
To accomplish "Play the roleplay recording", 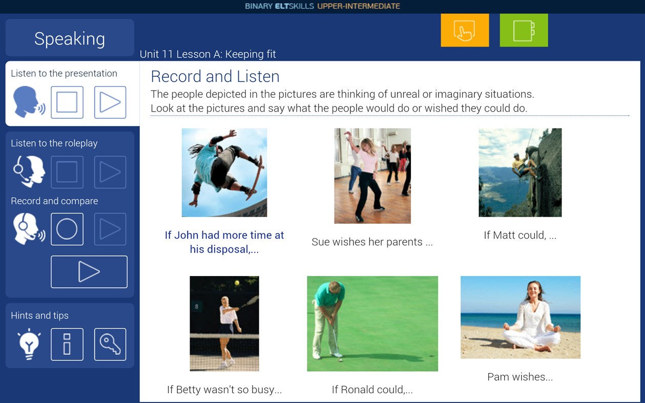I will [x=110, y=172].
